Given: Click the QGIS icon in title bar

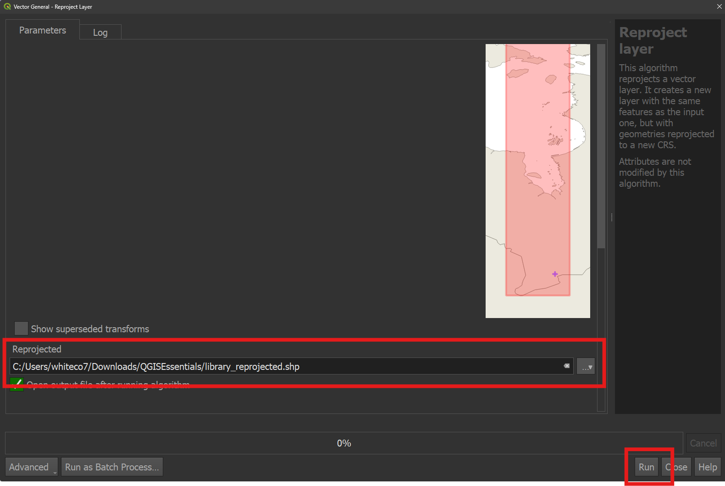Looking at the screenshot, I should [7, 6].
